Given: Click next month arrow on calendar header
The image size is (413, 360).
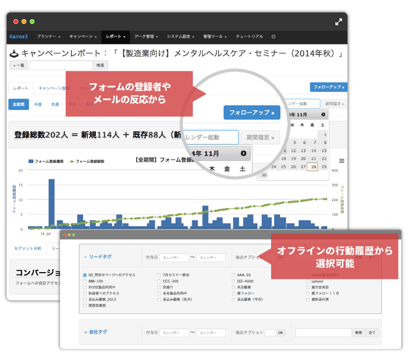Looking at the screenshot, I should pos(323,114).
